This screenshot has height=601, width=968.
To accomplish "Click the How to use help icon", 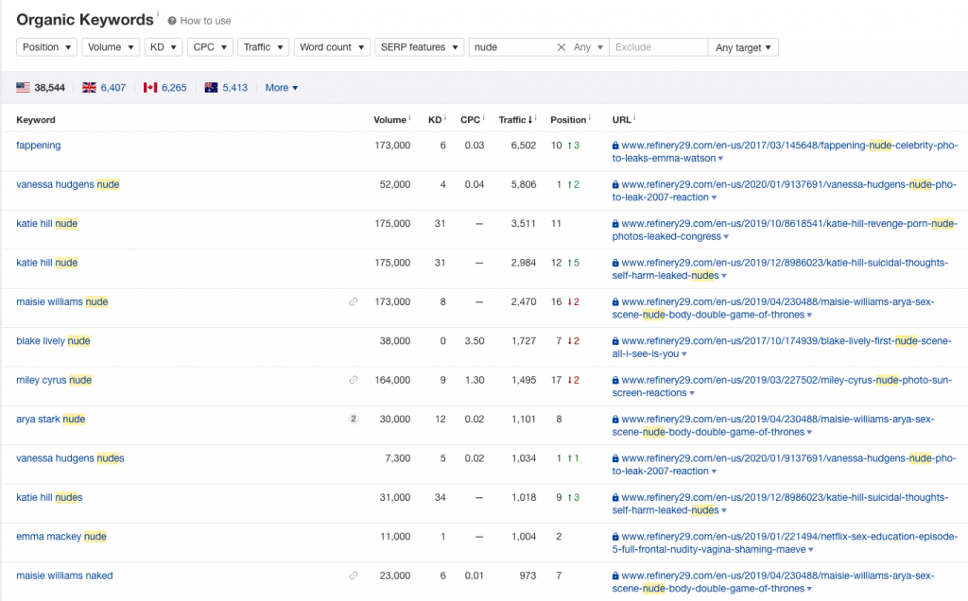I will click(x=172, y=21).
